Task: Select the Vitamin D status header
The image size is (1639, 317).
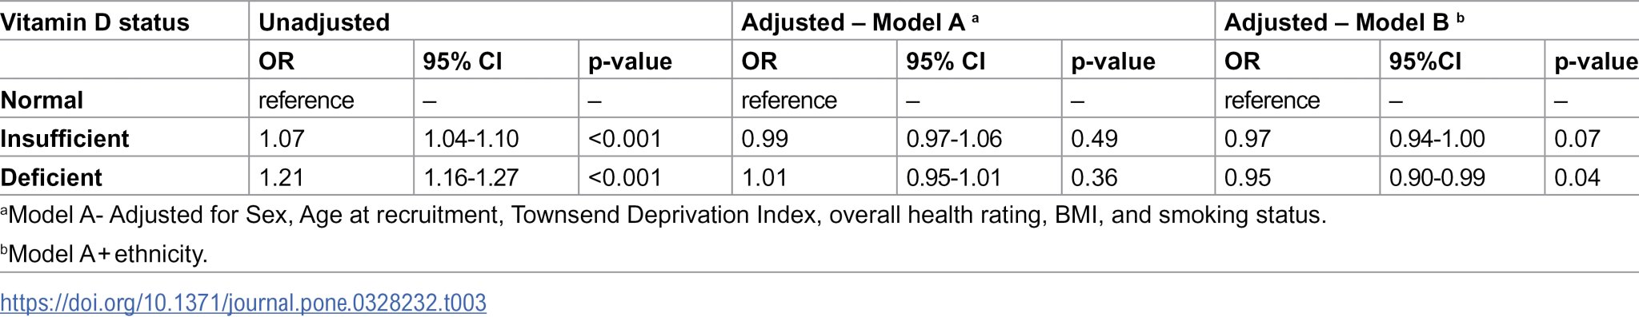Action: coord(94,22)
